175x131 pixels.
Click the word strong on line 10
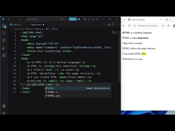pos(49,66)
